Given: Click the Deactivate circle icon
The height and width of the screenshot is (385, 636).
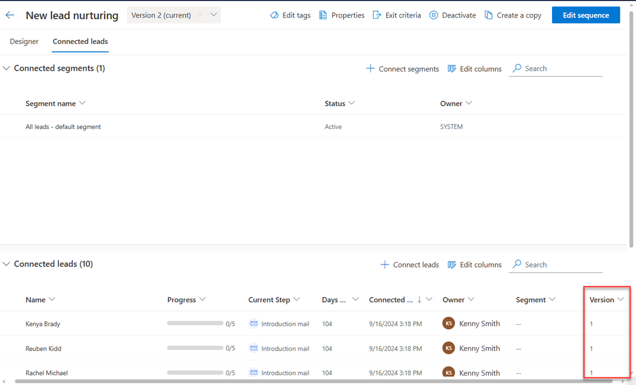Looking at the screenshot, I should (434, 15).
